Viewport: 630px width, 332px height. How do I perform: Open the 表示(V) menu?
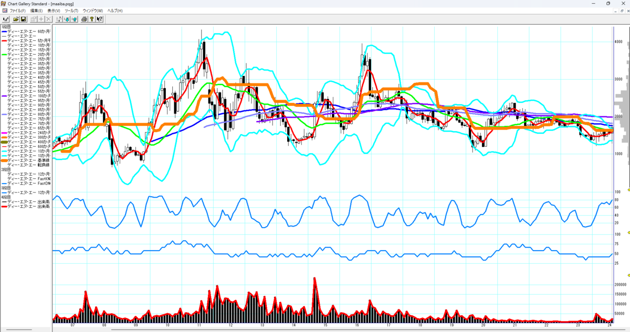[x=54, y=10]
